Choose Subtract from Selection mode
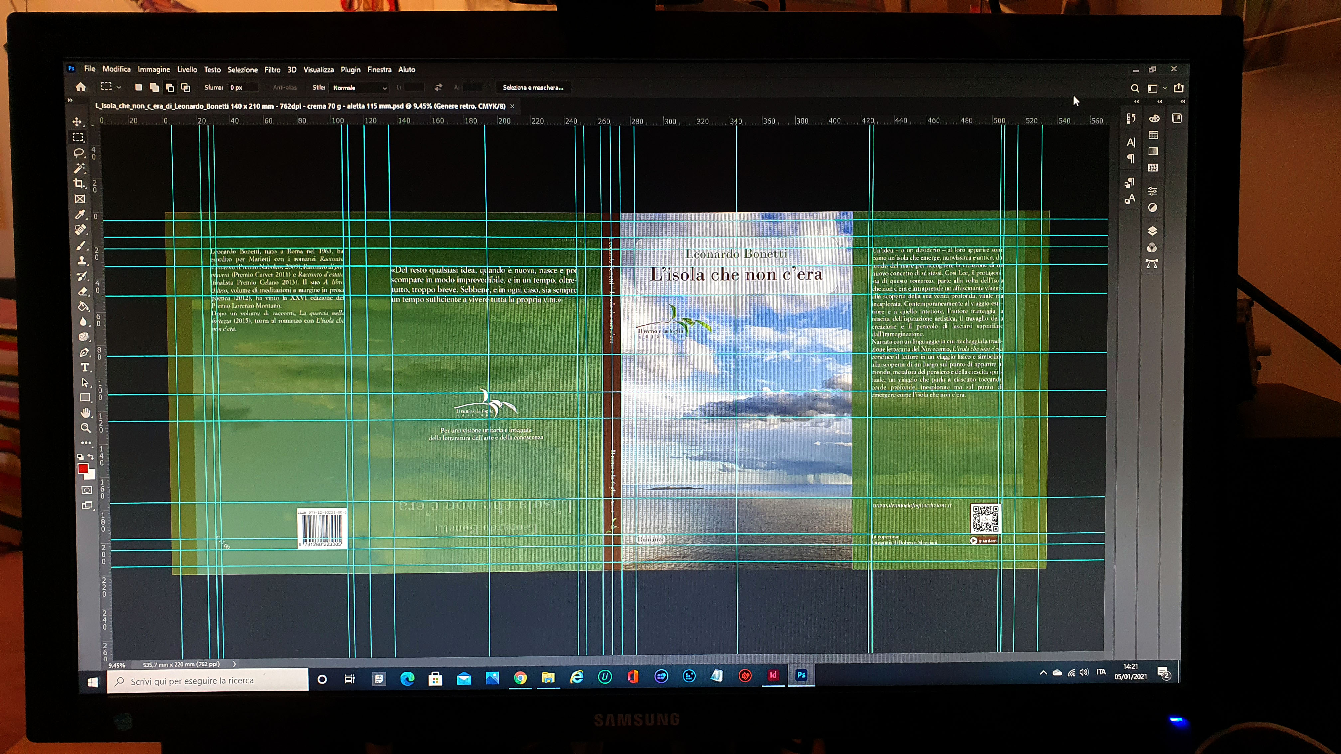 170,87
